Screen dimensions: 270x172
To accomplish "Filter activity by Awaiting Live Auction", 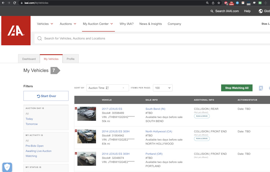I will pos(39,151).
